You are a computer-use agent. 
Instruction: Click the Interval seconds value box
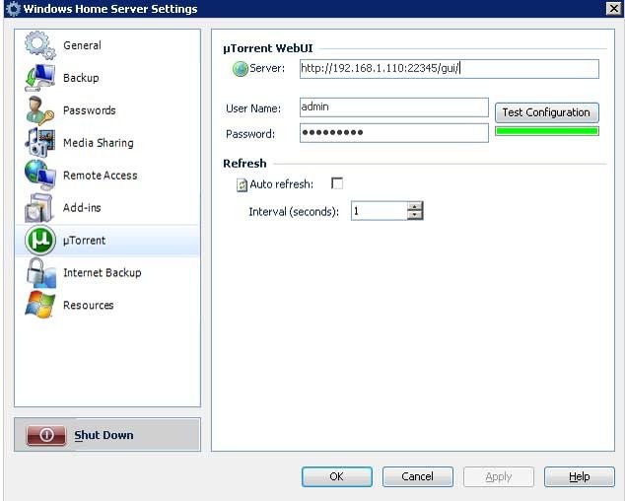(x=380, y=211)
